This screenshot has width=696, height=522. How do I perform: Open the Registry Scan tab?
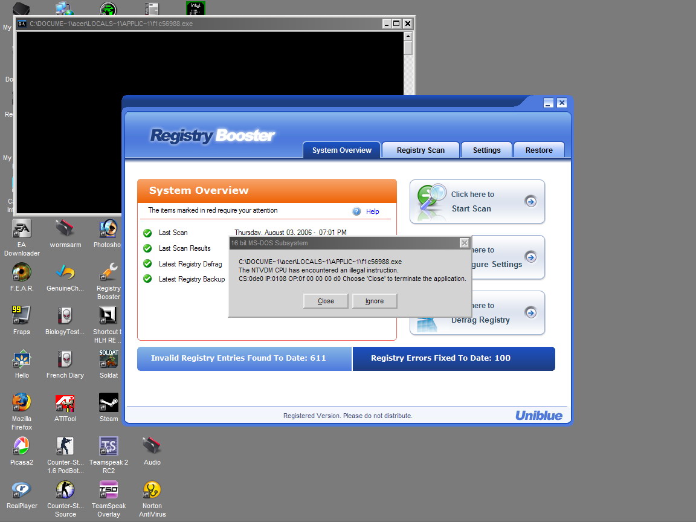pos(420,150)
